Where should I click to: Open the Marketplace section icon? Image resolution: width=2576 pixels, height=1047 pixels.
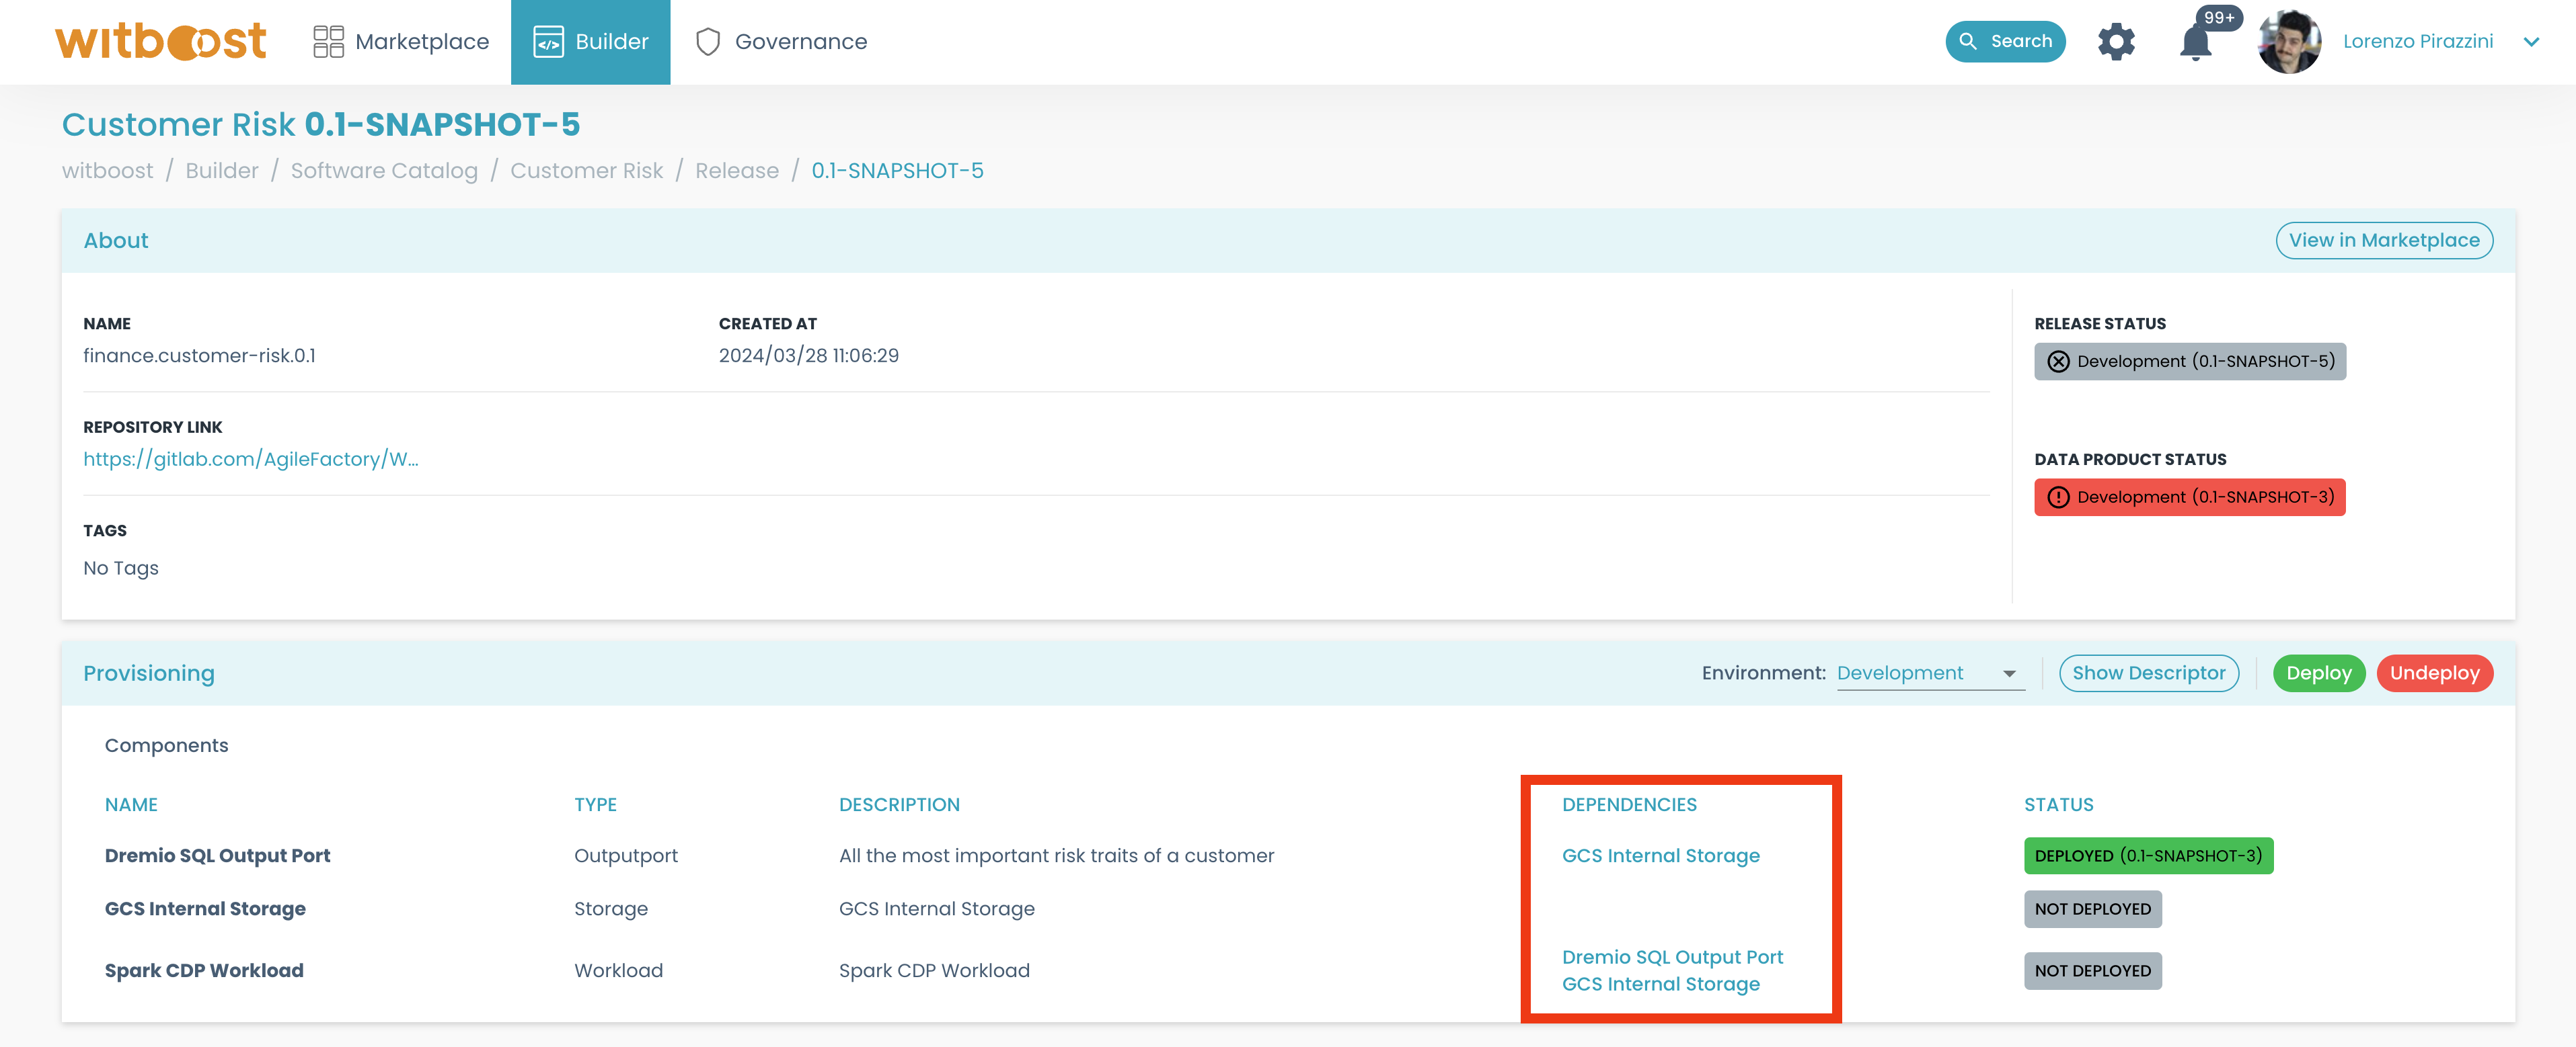tap(329, 41)
